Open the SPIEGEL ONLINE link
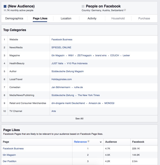Viewport: 160px width, 165px height. (61, 47)
